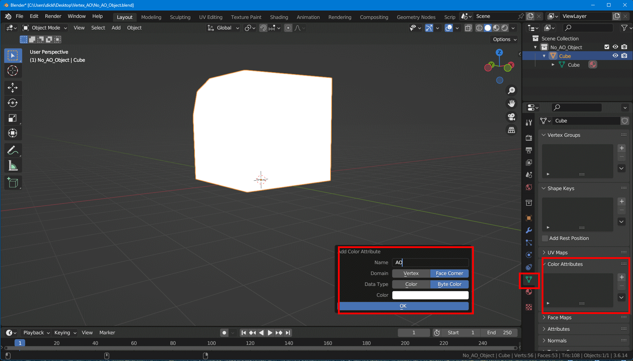Enable Add Rest Position checkbox
Viewport: 633px width, 361px height.
pyautogui.click(x=545, y=238)
